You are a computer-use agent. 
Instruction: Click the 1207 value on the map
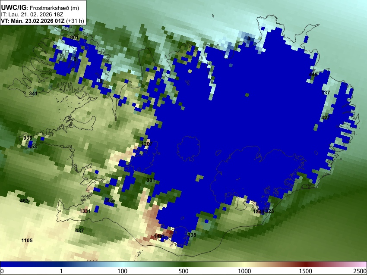point(147,144)
